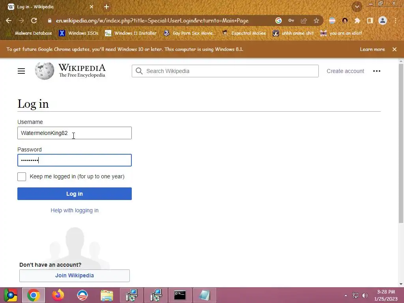This screenshot has height=303, width=404.
Task: Click the Search Wikipedia box
Action: pos(225,71)
